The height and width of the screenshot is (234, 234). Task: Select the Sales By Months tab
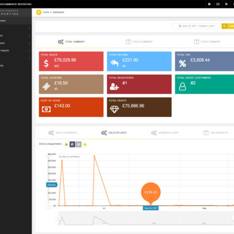tap(63, 133)
